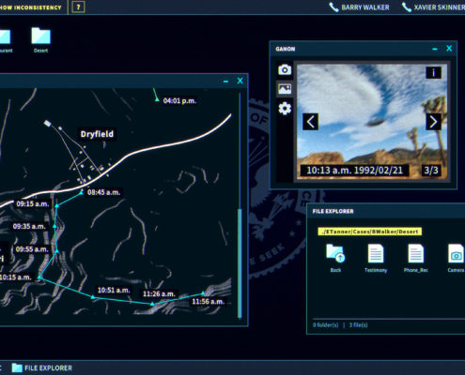Open the question mark help button
This screenshot has width=465, height=375.
coord(78,7)
